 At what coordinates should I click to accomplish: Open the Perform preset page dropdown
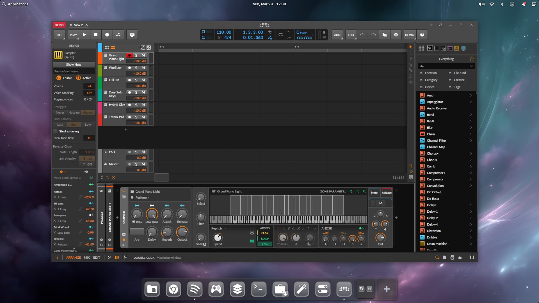tap(142, 198)
